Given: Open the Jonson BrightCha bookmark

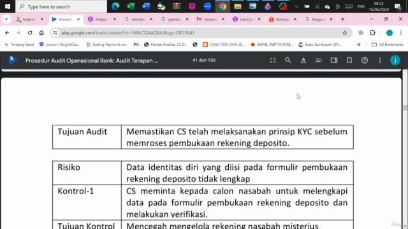Looking at the screenshot, I should pyautogui.click(x=60, y=45).
